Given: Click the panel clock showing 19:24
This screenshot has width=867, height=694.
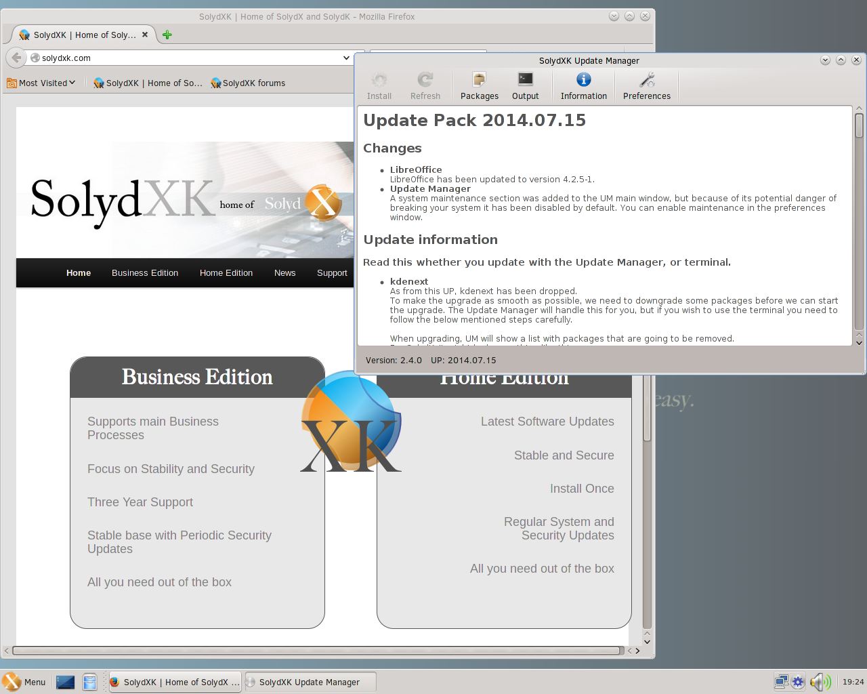Looking at the screenshot, I should click(853, 682).
